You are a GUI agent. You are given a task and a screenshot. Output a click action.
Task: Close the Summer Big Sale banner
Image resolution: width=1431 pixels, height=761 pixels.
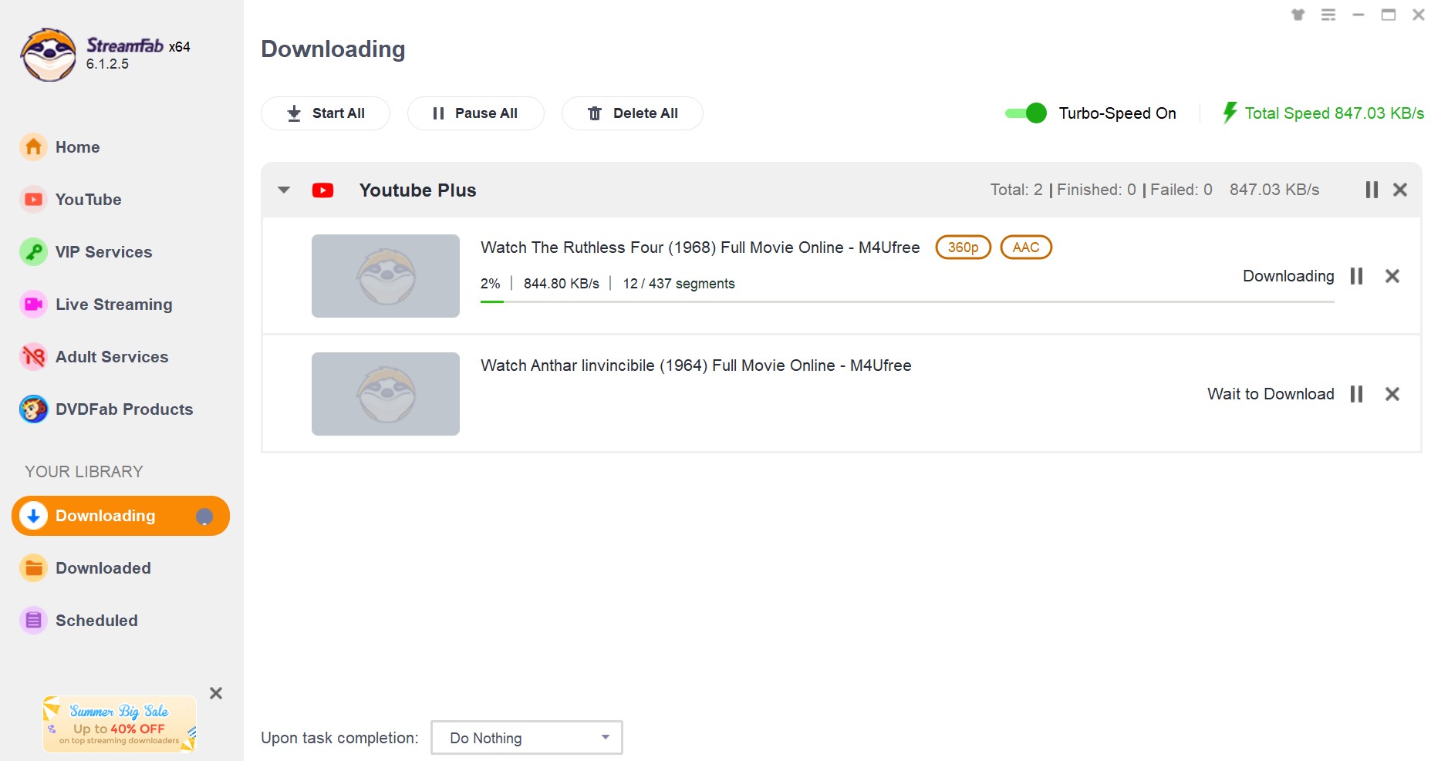coord(216,693)
